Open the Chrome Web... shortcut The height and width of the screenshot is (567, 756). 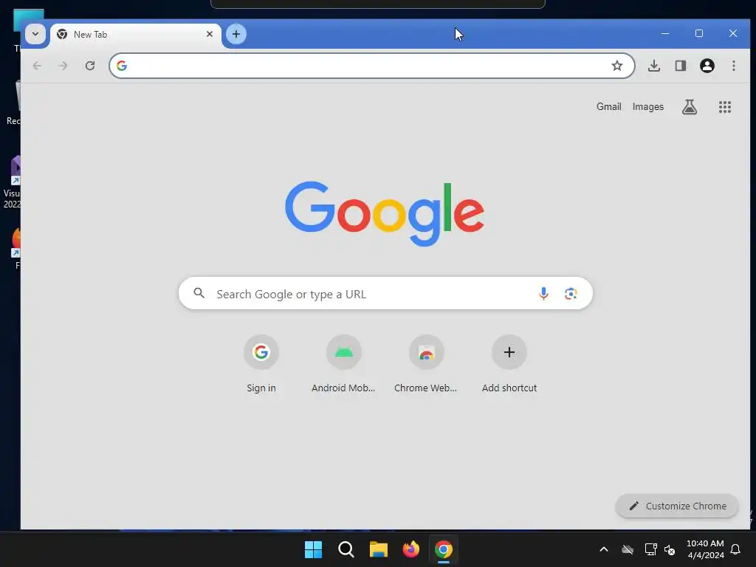tap(426, 364)
